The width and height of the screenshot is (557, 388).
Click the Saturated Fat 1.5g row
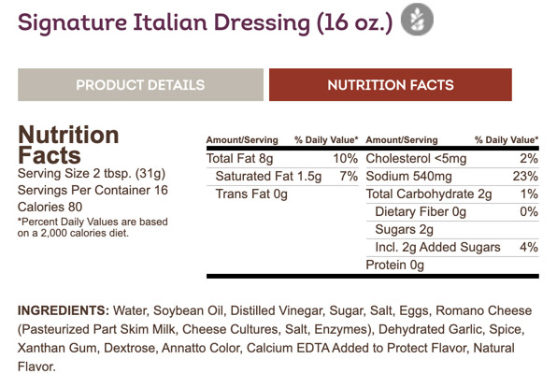pos(282,176)
